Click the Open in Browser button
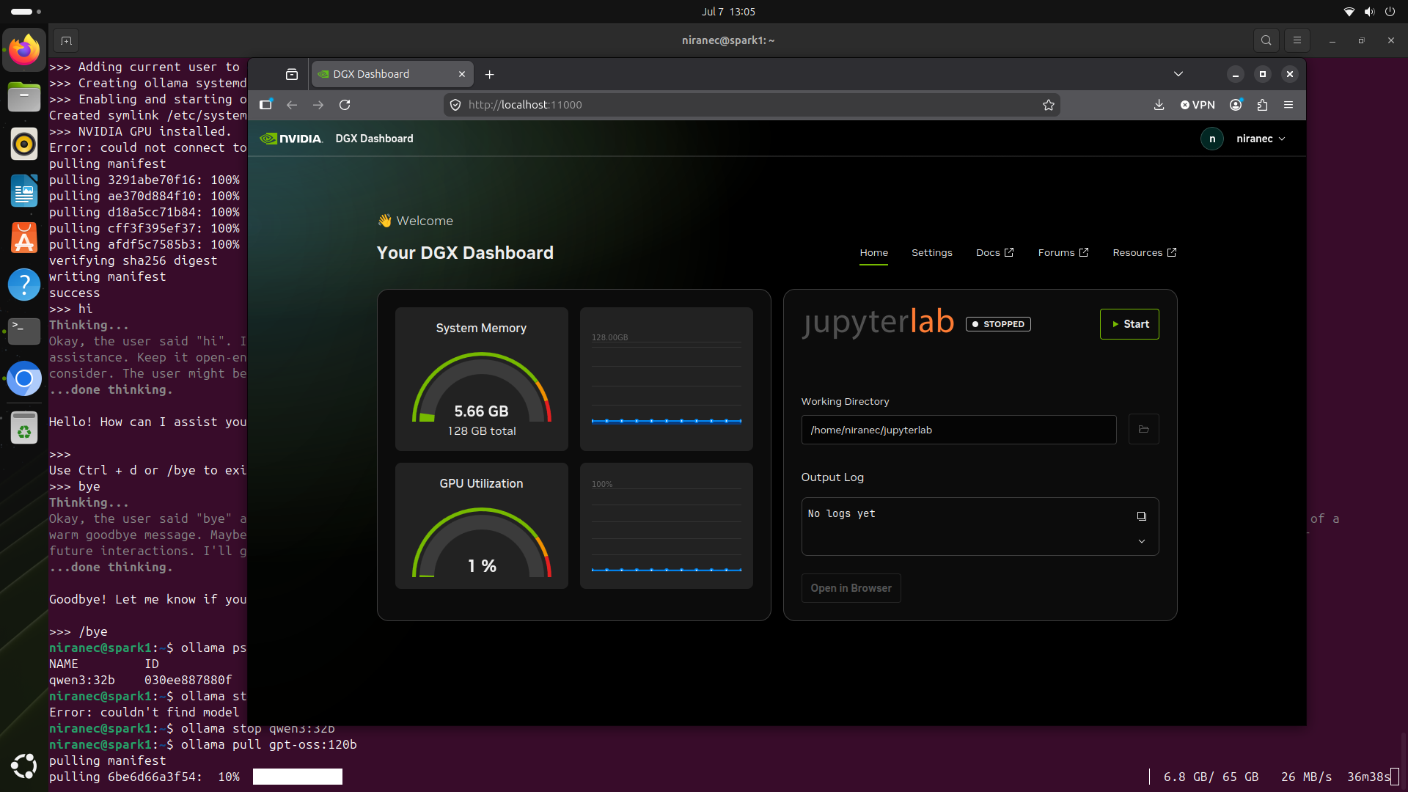 pyautogui.click(x=851, y=588)
